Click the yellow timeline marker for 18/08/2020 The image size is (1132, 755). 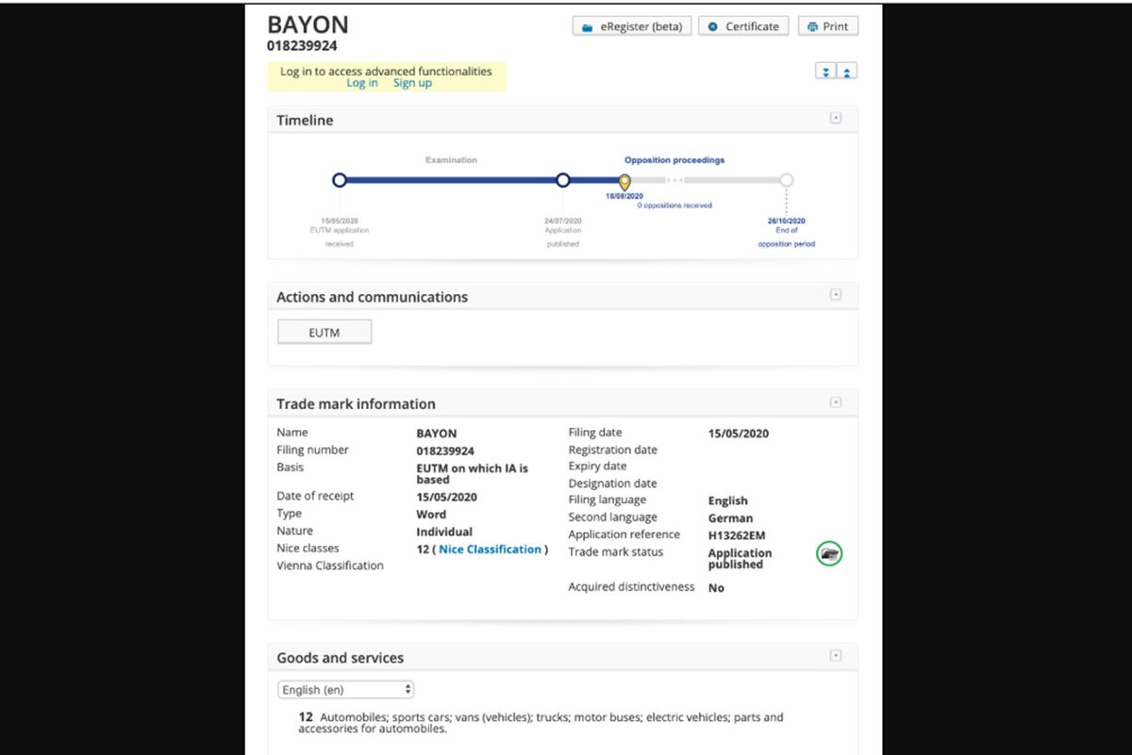pyautogui.click(x=624, y=181)
